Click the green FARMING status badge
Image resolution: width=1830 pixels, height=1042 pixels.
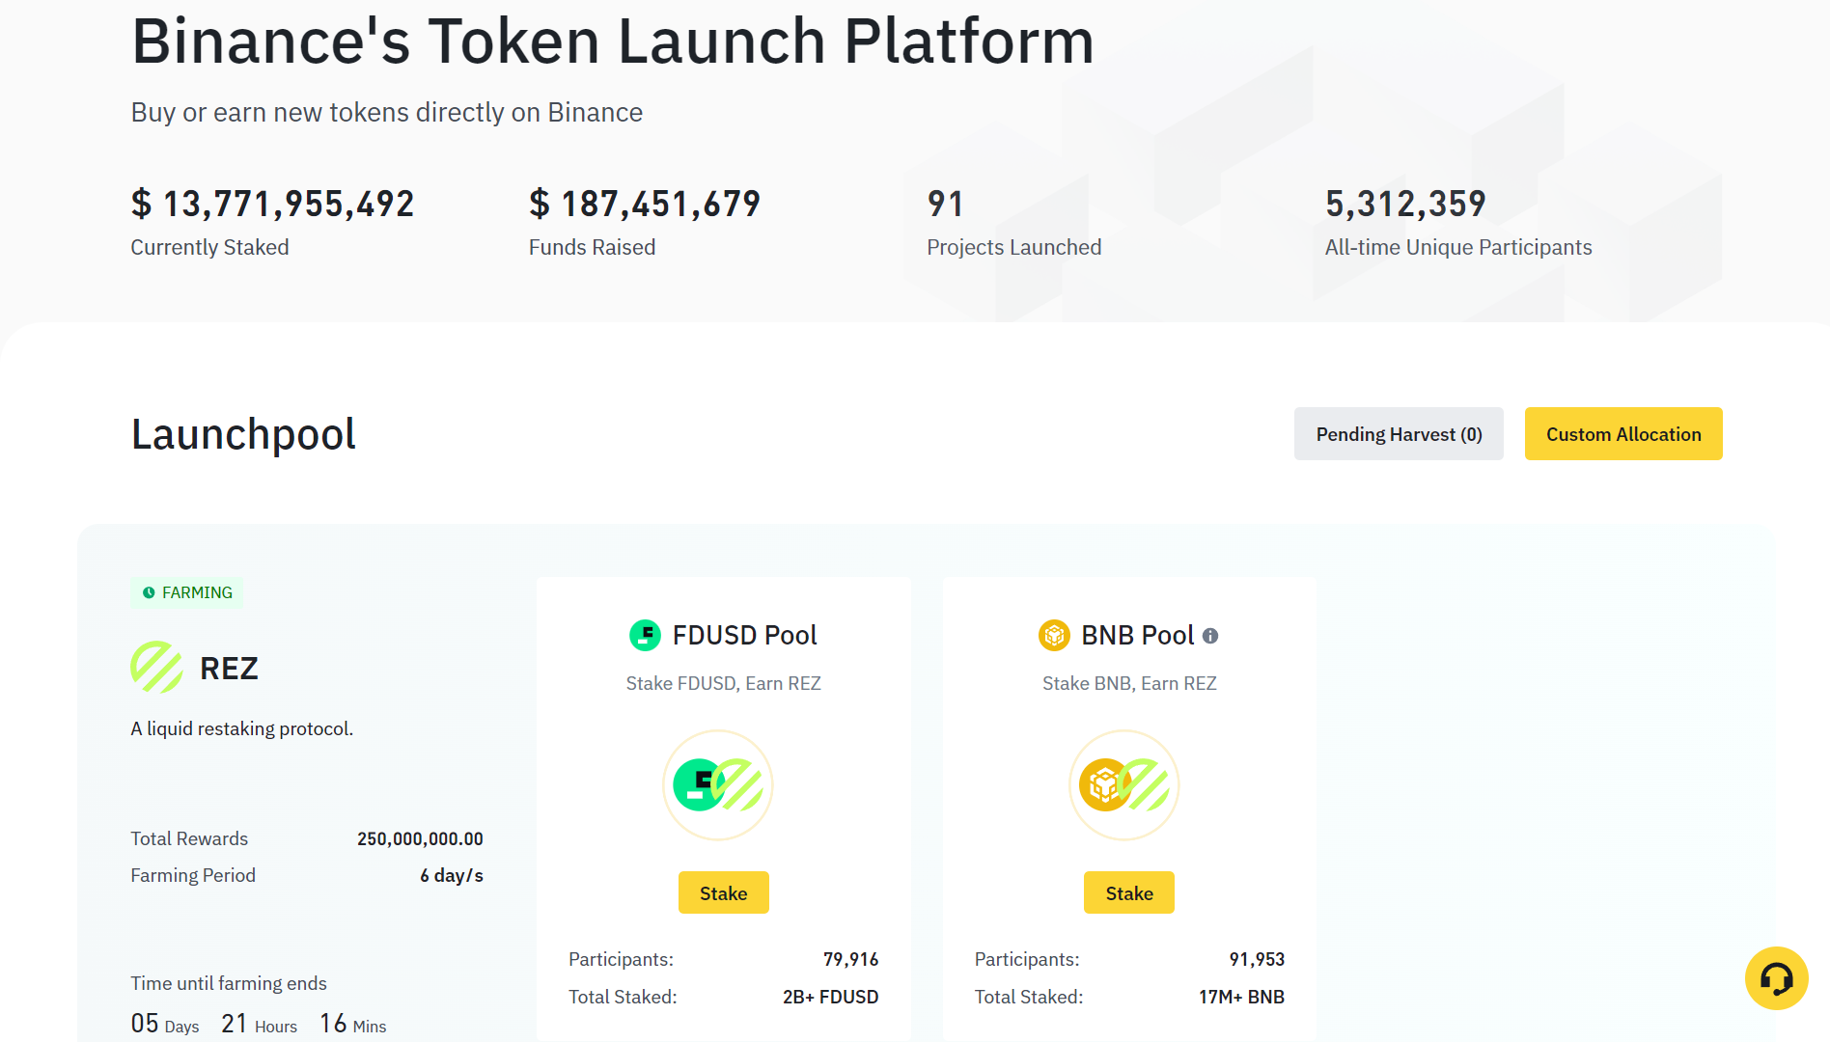187,592
